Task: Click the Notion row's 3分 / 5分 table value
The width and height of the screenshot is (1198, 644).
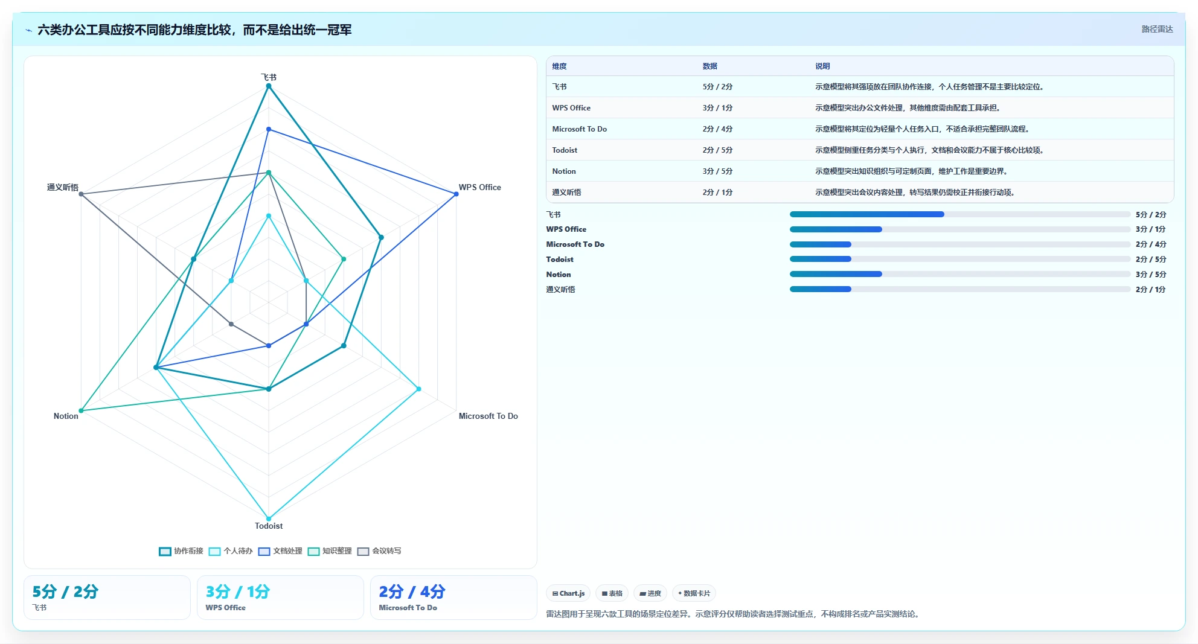Action: click(717, 171)
